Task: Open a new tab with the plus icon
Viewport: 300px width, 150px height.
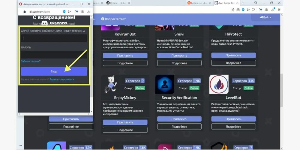Action: (x=243, y=3)
